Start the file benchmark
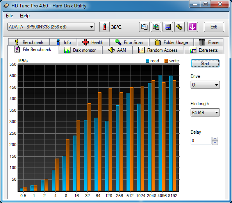The height and width of the screenshot is (203, 232). [x=205, y=64]
